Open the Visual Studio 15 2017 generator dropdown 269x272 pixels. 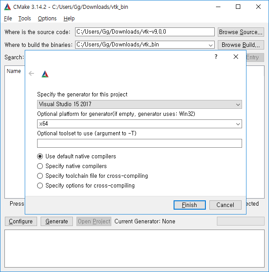pyautogui.click(x=140, y=104)
